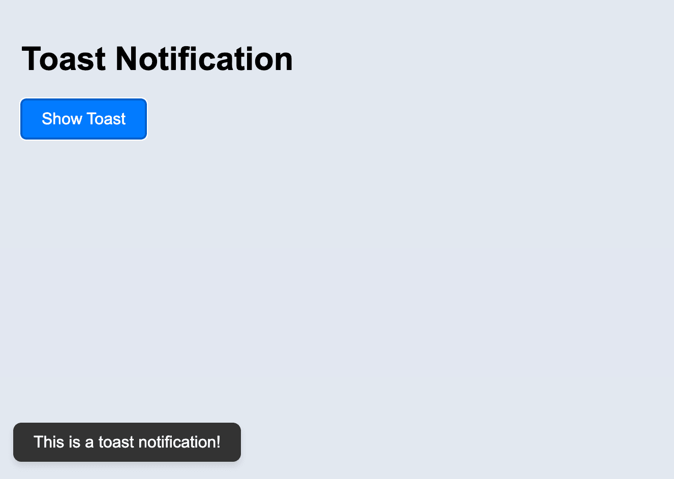Viewport: 674px width, 479px height.
Task: Click the right edge of the toast popup
Action: tap(237, 442)
